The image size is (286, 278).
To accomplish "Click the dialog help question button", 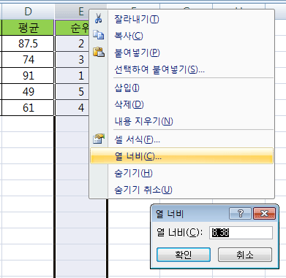I will pyautogui.click(x=240, y=214).
